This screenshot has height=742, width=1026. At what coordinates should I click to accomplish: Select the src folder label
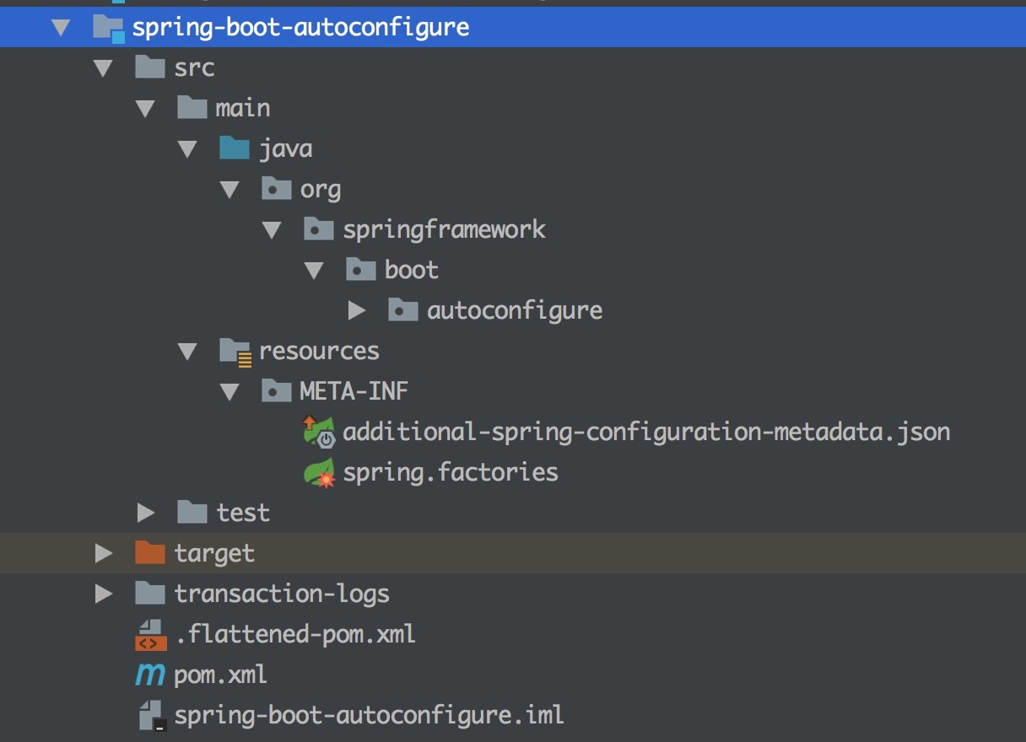[194, 68]
